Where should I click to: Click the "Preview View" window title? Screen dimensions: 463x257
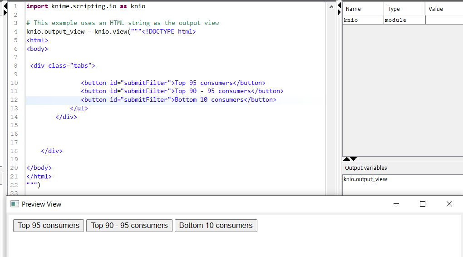pyautogui.click(x=42, y=204)
